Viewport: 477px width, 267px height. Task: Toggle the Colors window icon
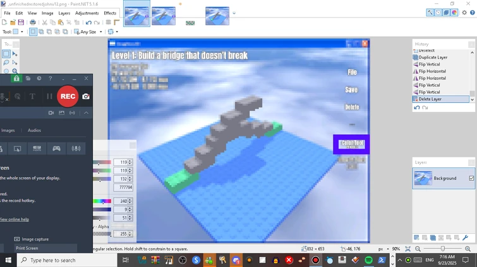tap(454, 13)
